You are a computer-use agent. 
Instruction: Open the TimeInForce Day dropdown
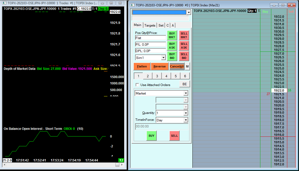(186, 120)
